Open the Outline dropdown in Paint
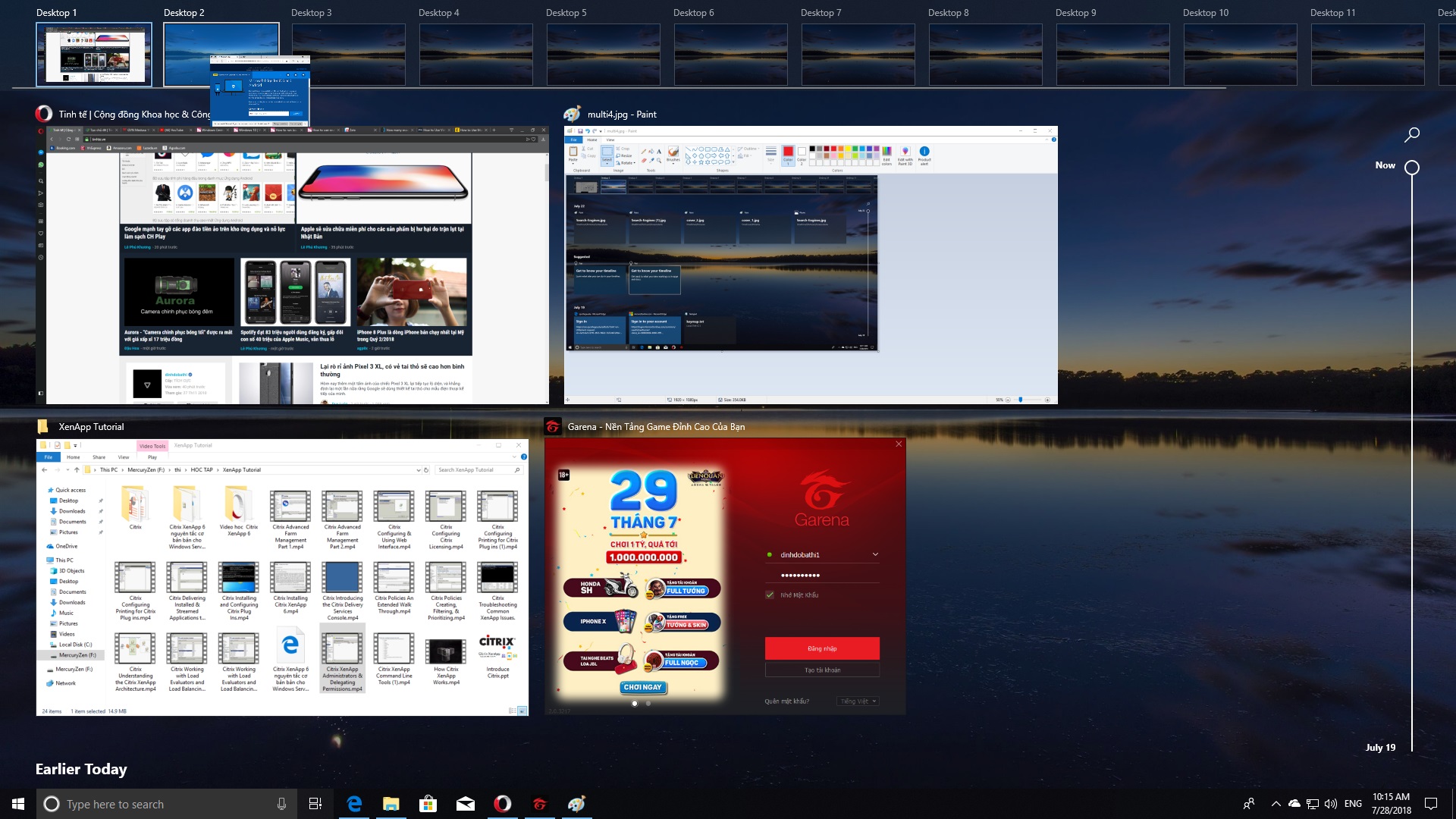1456x819 pixels. pos(748,149)
